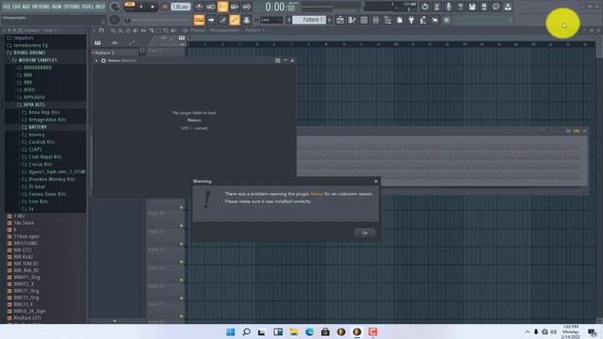Image resolution: width=603 pixels, height=339 pixels.
Task: Open the Line snap selector dropdown
Action: pyautogui.click(x=271, y=20)
